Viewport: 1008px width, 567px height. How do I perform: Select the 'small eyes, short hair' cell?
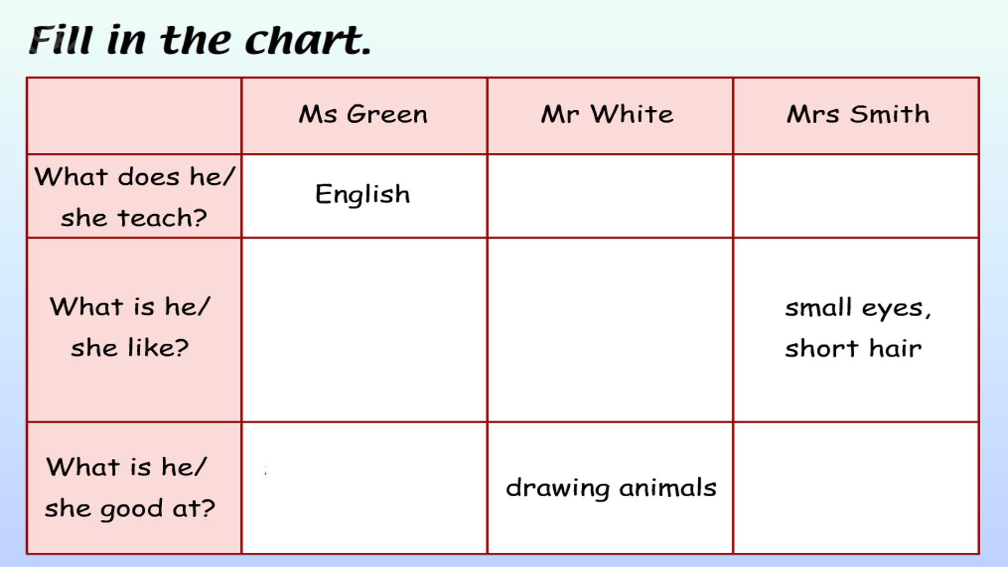856,330
